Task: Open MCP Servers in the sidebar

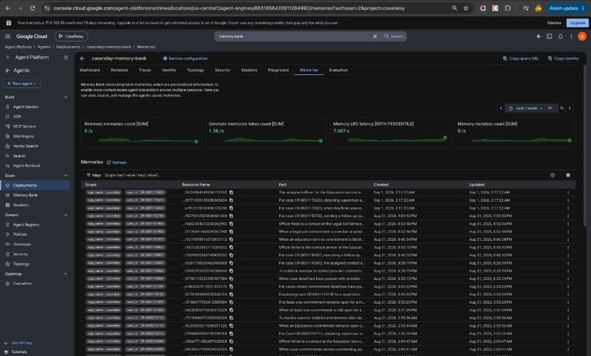Action: [x=24, y=127]
